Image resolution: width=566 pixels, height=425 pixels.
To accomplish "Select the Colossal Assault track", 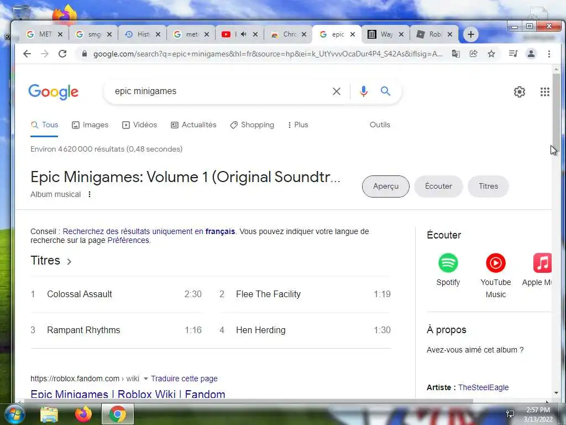I will 116,294.
